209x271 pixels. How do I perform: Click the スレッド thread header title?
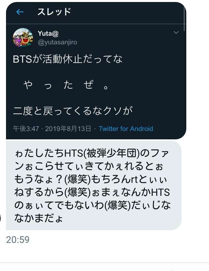[54, 12]
